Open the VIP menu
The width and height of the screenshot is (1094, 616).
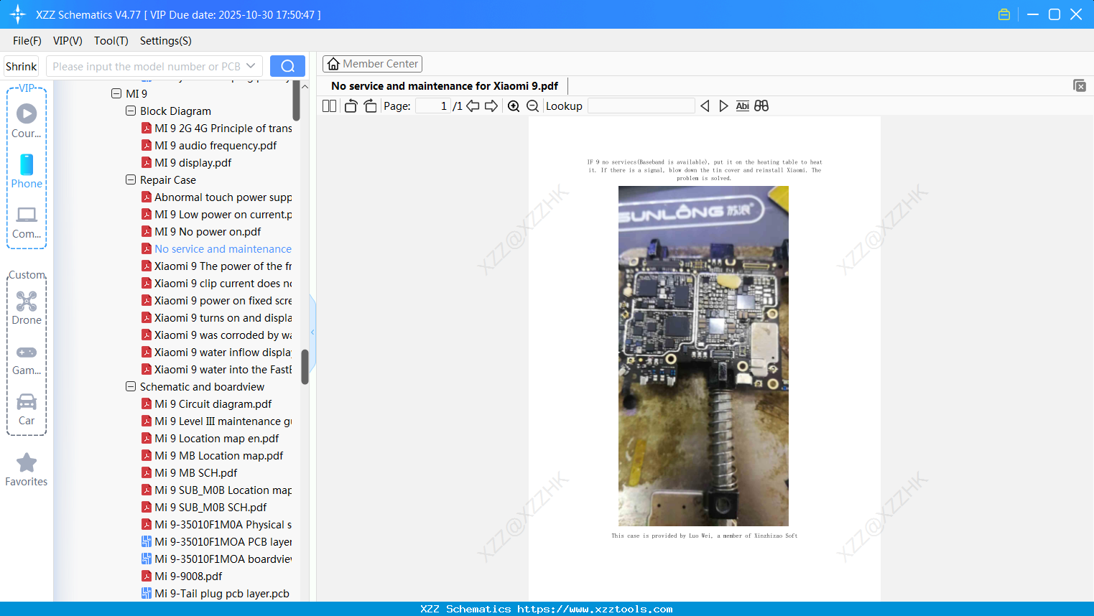[68, 41]
